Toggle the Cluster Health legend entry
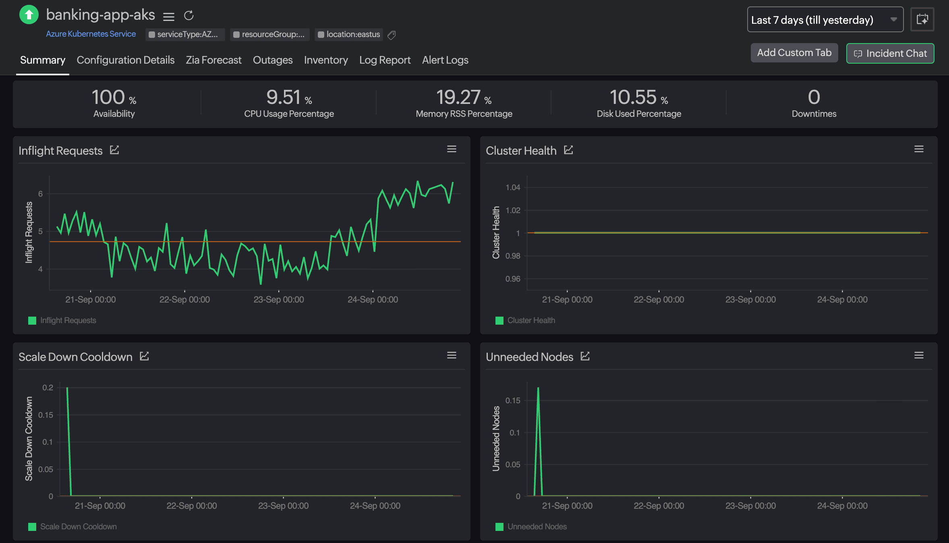 [528, 320]
